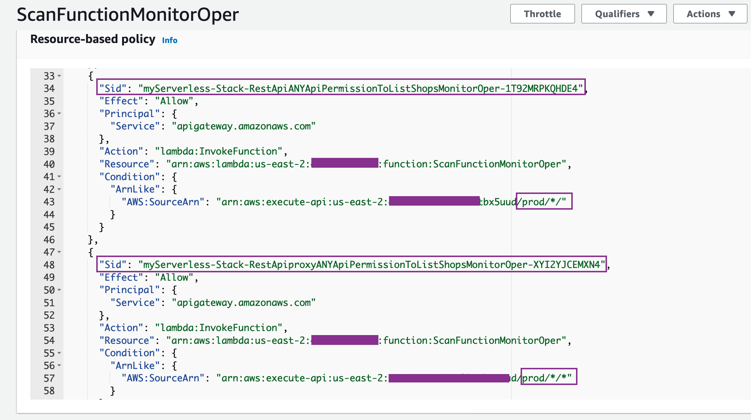This screenshot has height=420, width=751.
Task: Click apigateway.amazonaws.com on line 51
Action: point(244,303)
